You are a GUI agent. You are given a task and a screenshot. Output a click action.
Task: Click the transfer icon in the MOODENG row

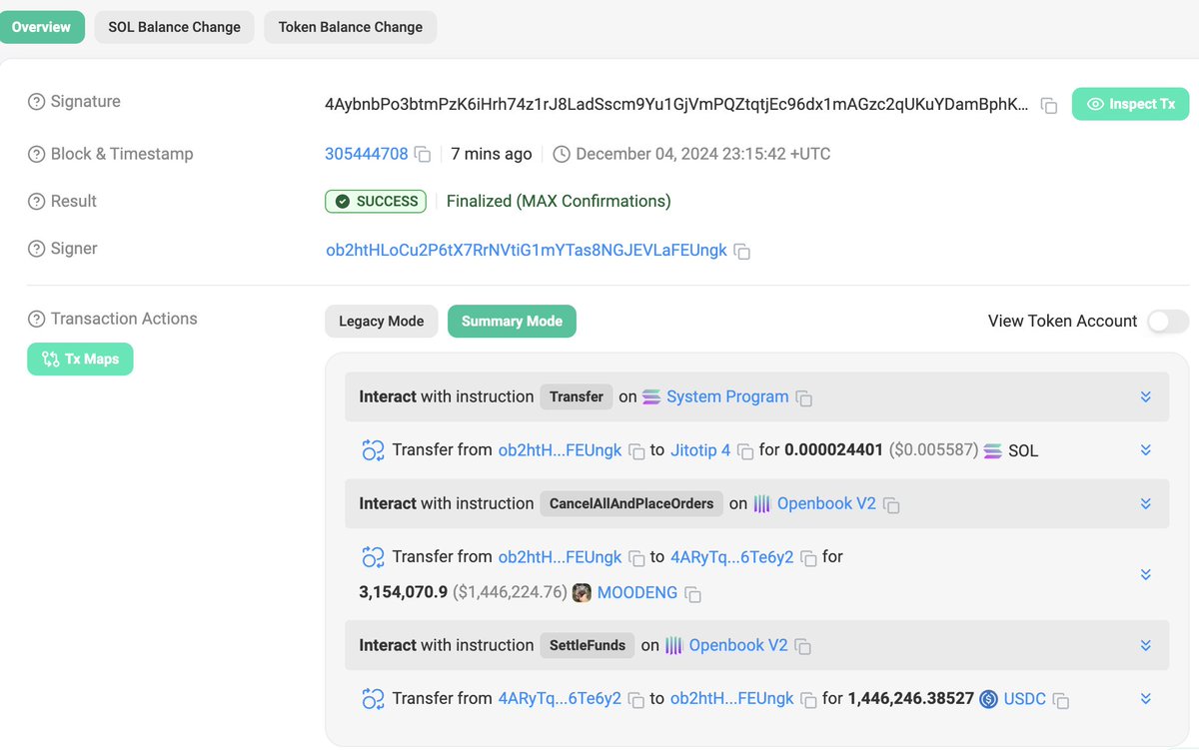[x=373, y=557]
